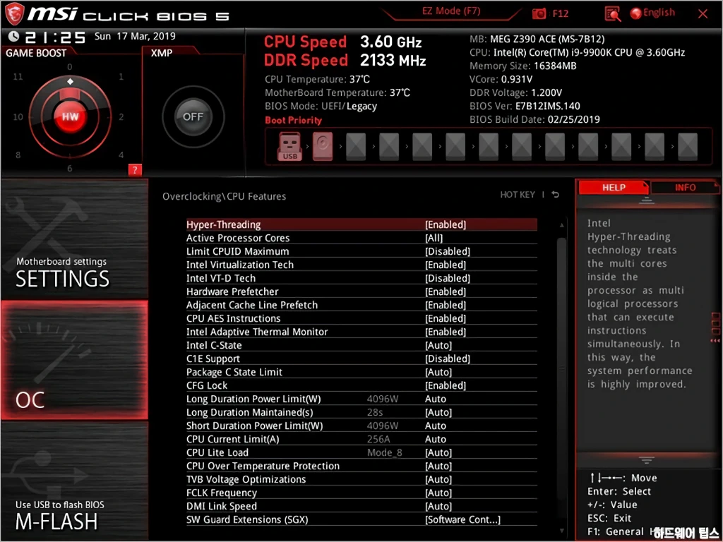Click help panel bottom grip handle
This screenshot has height=542, width=723.
tap(647, 460)
